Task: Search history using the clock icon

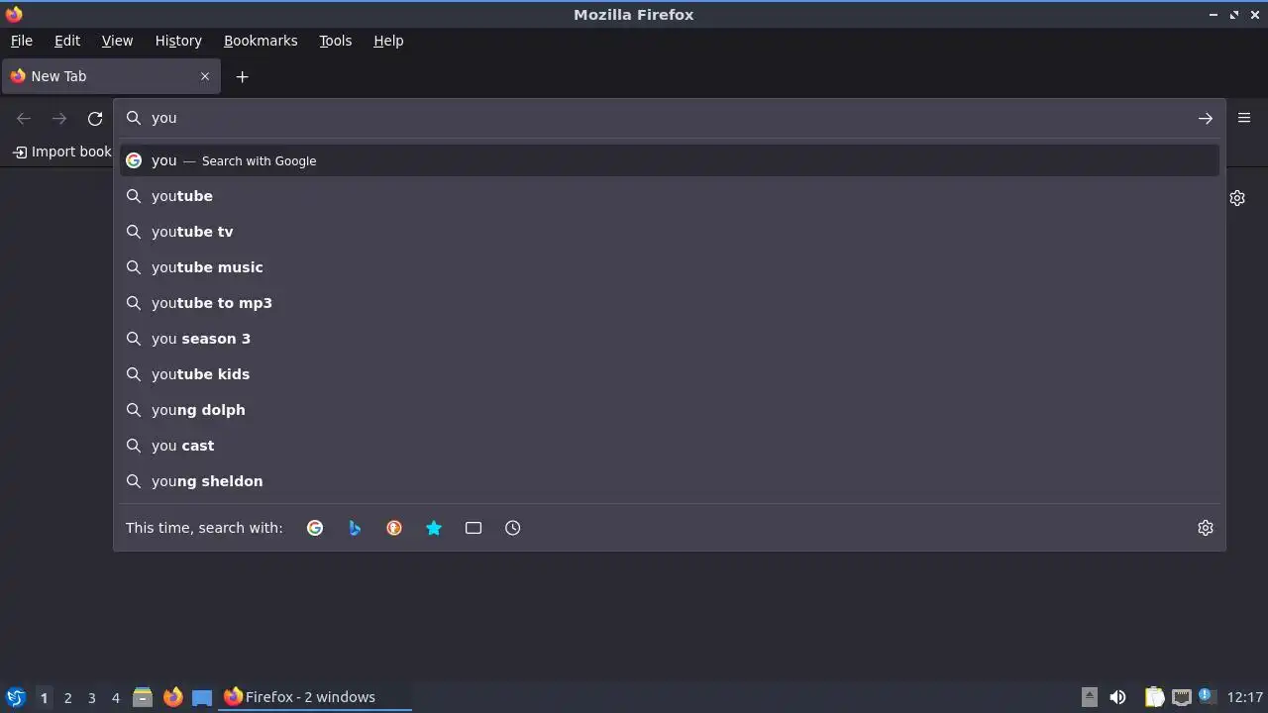Action: 513,528
